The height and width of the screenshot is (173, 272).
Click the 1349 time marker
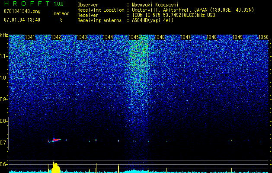(x=237, y=37)
